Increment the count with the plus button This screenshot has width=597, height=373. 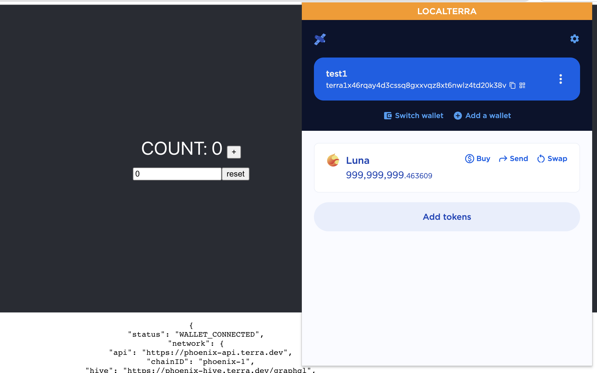pos(234,152)
